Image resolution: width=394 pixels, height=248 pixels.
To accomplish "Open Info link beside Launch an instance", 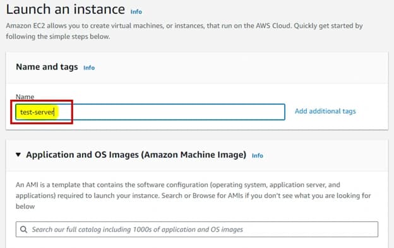I will click(136, 12).
